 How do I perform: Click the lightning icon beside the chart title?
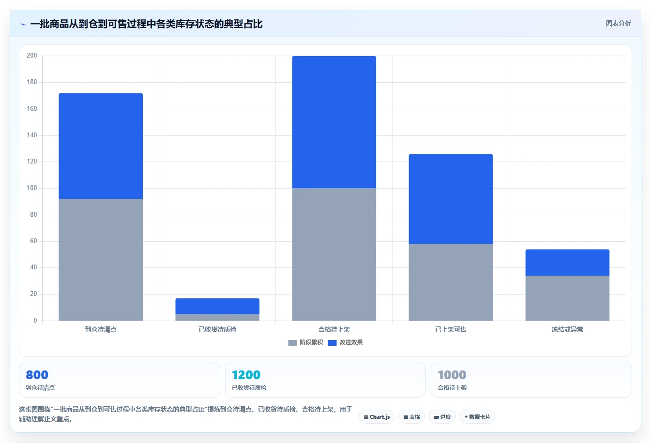click(x=23, y=24)
